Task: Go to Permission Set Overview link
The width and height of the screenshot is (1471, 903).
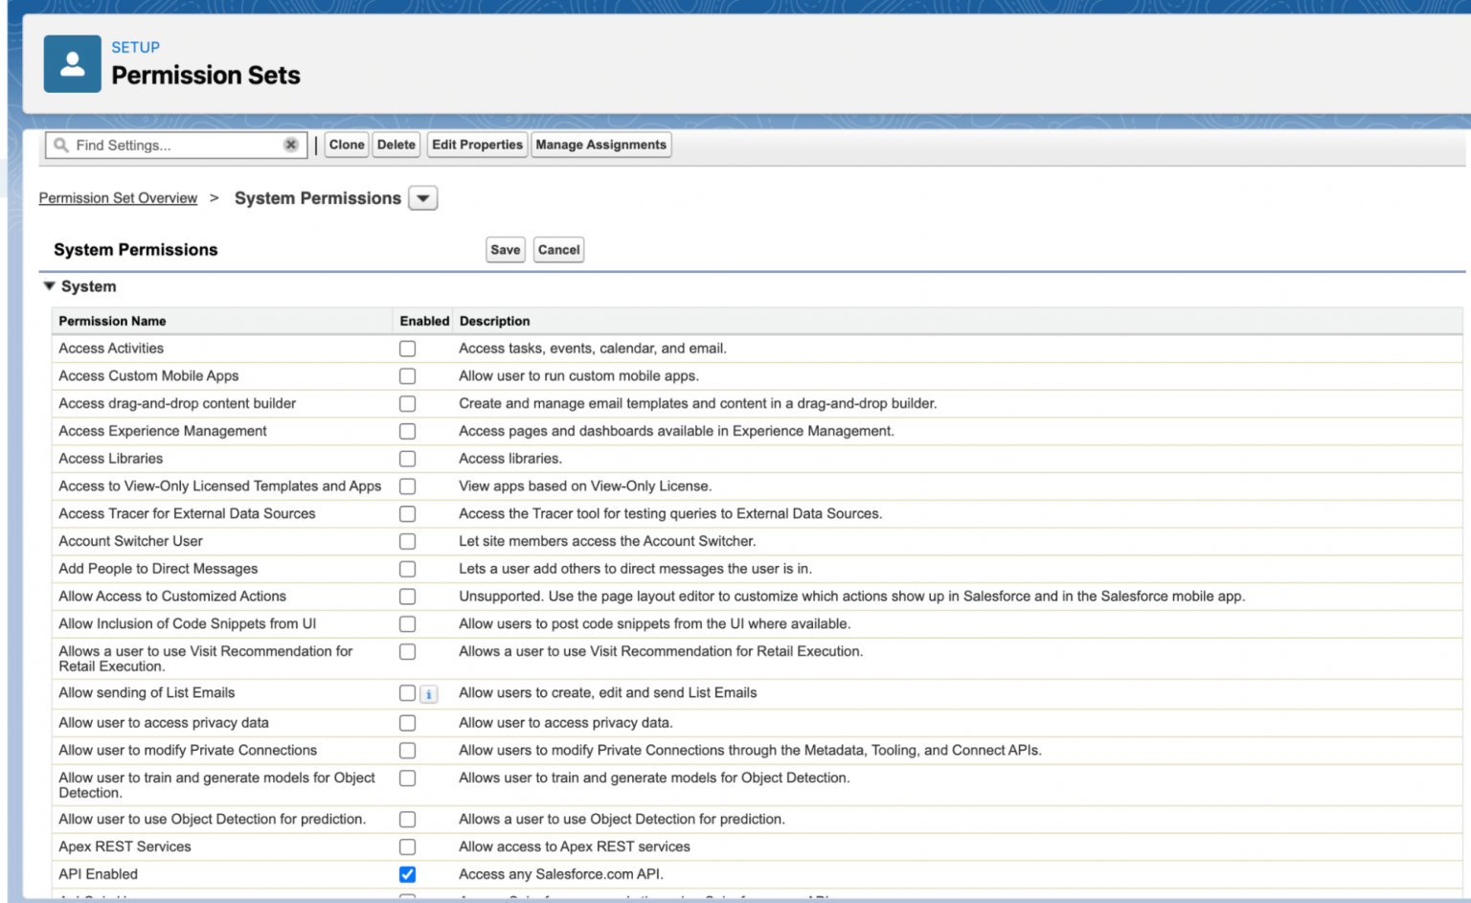Action: pos(118,198)
